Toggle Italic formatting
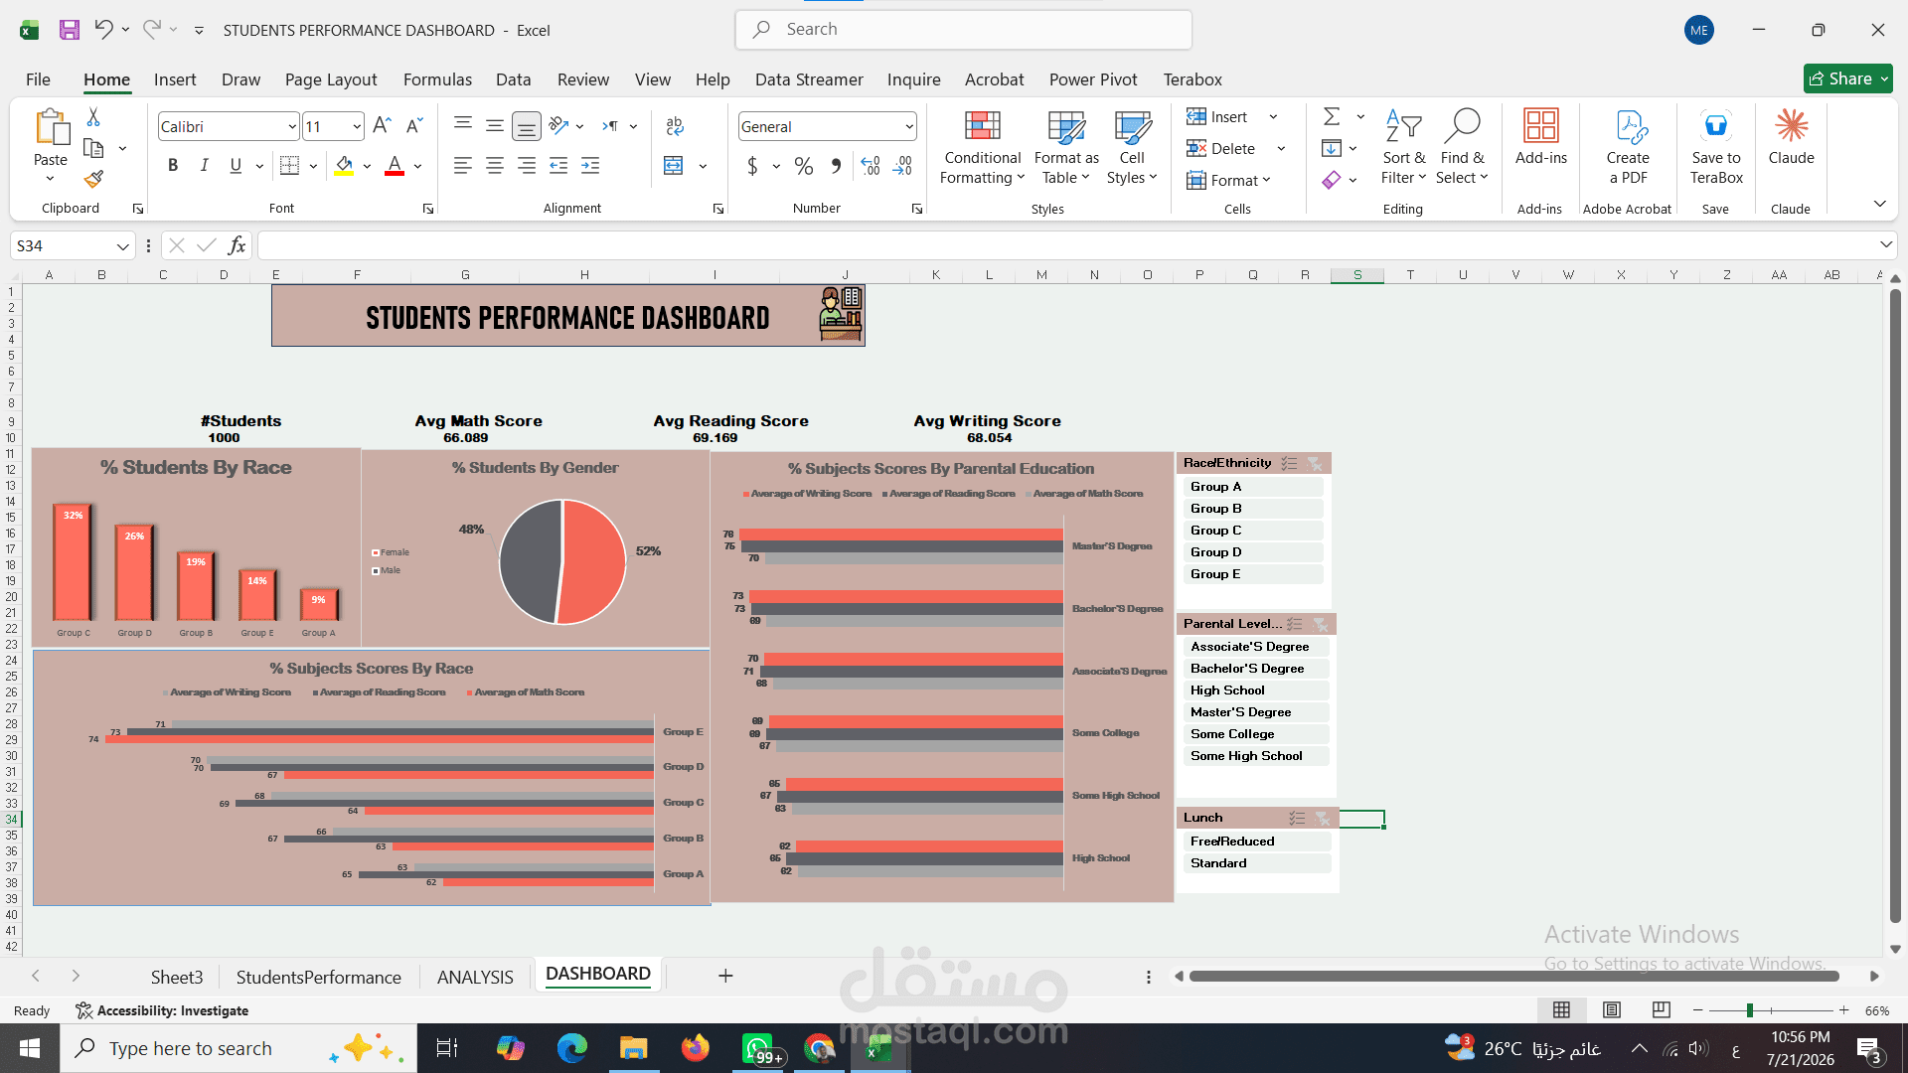Image resolution: width=1908 pixels, height=1073 pixels. [204, 166]
